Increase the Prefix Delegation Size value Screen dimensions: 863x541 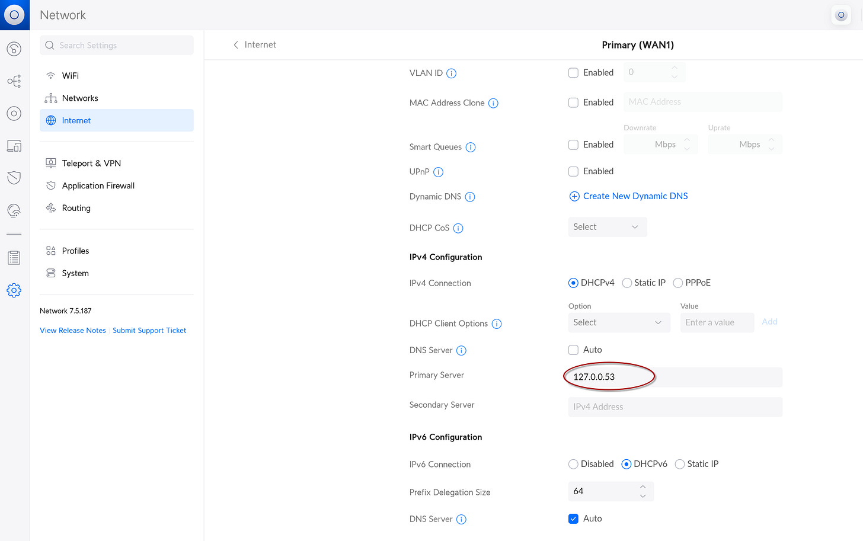point(643,486)
